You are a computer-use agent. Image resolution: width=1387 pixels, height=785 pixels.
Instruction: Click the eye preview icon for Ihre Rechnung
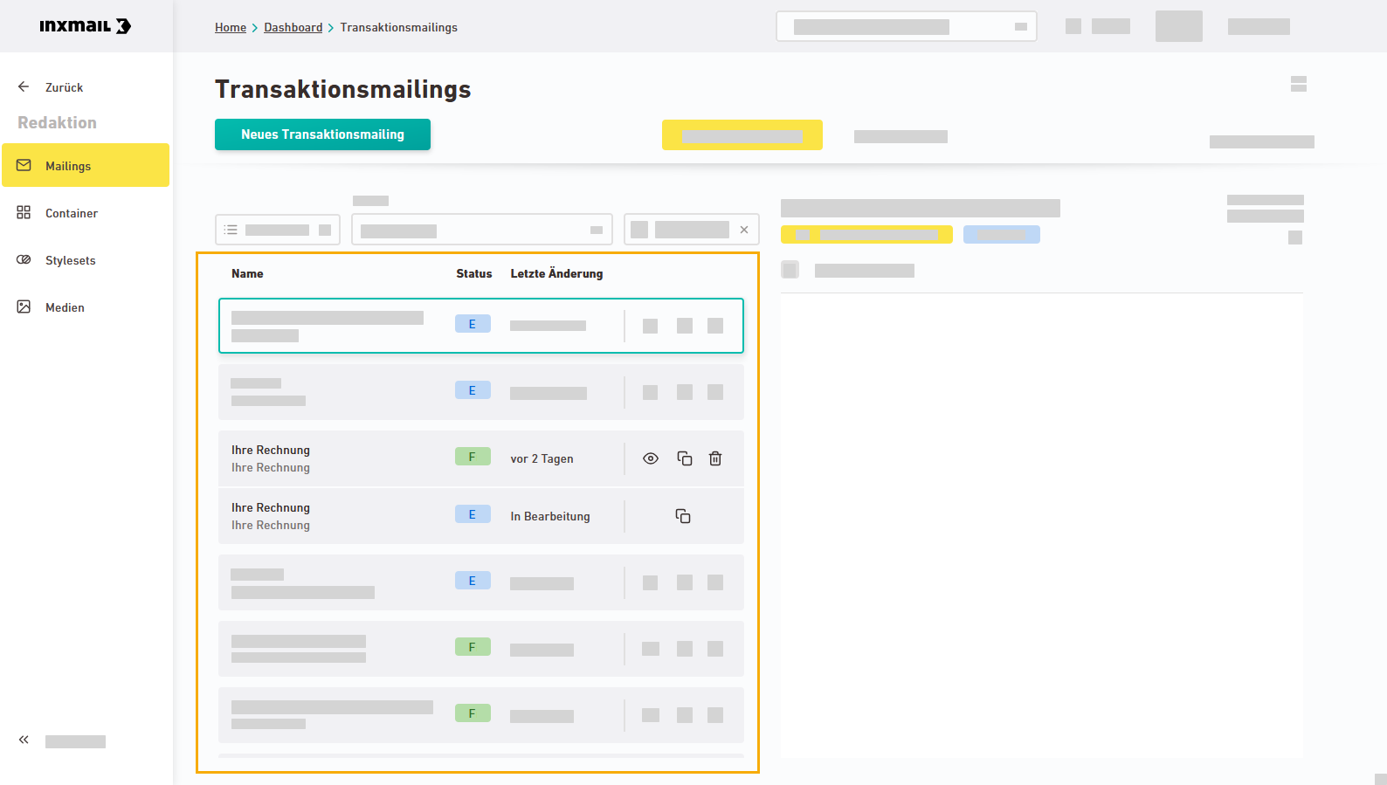(x=651, y=458)
